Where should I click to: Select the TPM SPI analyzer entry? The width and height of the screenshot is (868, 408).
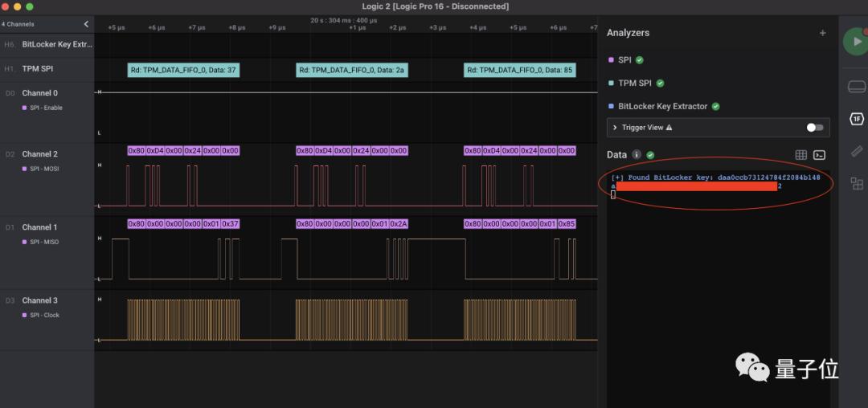[634, 83]
